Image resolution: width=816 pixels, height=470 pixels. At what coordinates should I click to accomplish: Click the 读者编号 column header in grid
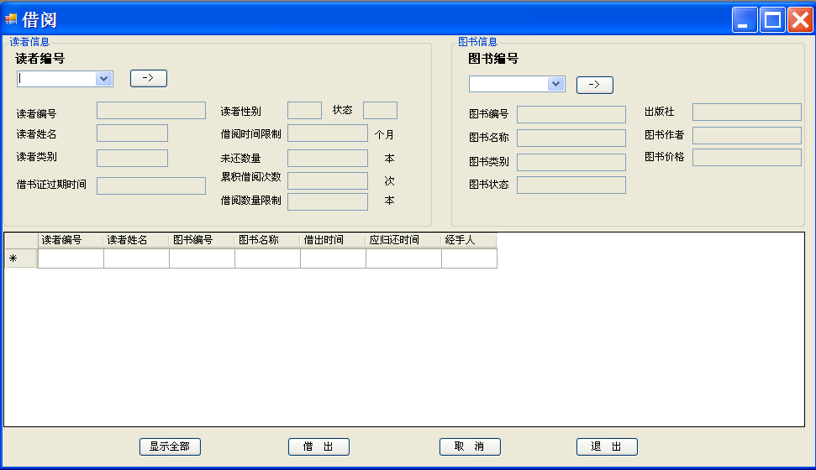[x=71, y=240]
